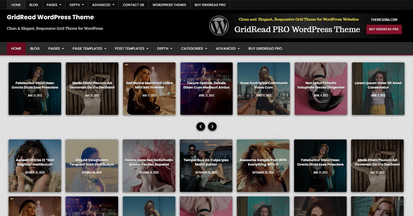Viewport: 413px width, 216px height.
Task: Click GridRead WordPress Theme site title
Action: tap(50, 17)
